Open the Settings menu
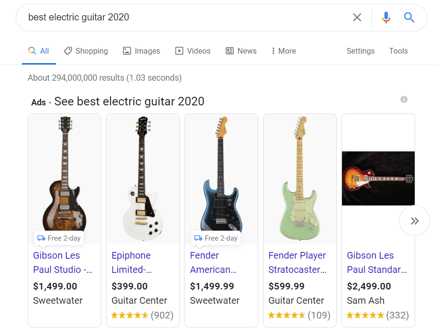The height and width of the screenshot is (336, 438). coord(360,51)
